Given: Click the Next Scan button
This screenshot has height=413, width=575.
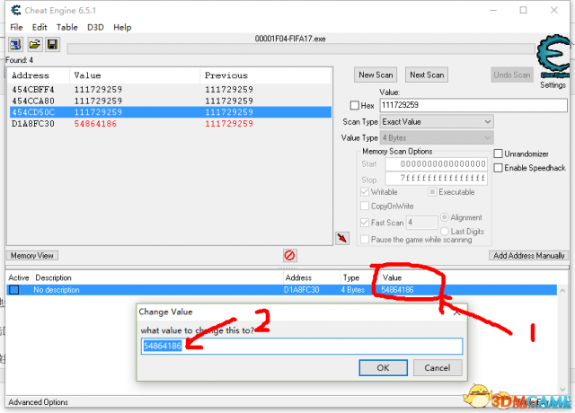Looking at the screenshot, I should click(427, 75).
